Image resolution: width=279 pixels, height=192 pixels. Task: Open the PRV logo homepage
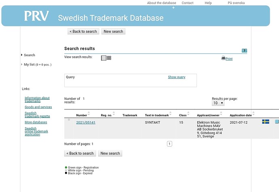tap(36, 16)
